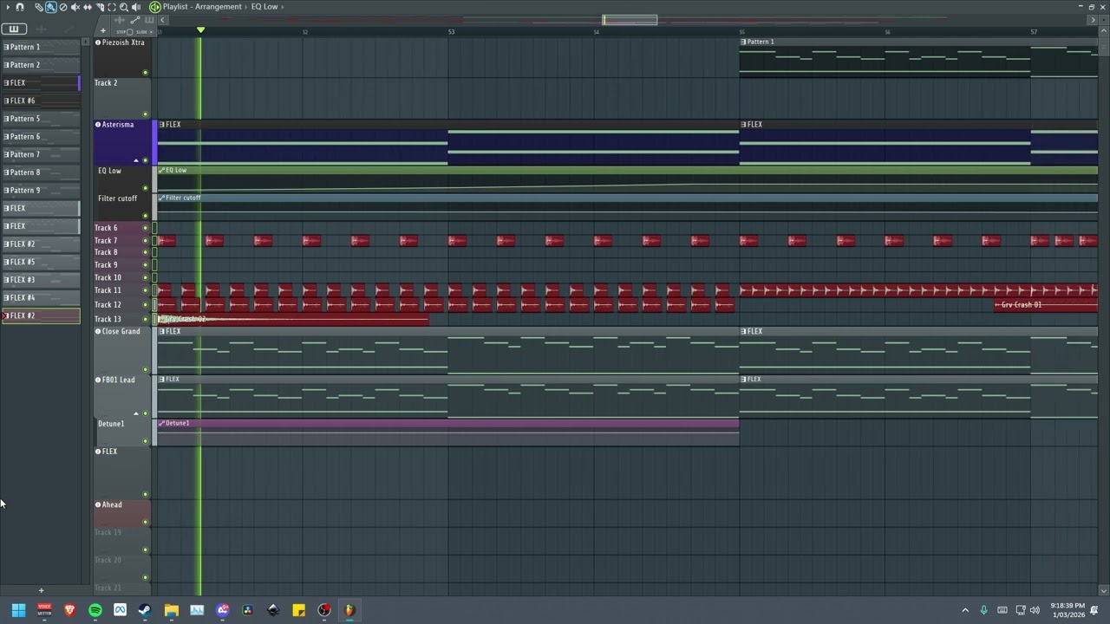Select FLEX #4 in the picker
Image resolution: width=1110 pixels, height=624 pixels.
coord(40,298)
